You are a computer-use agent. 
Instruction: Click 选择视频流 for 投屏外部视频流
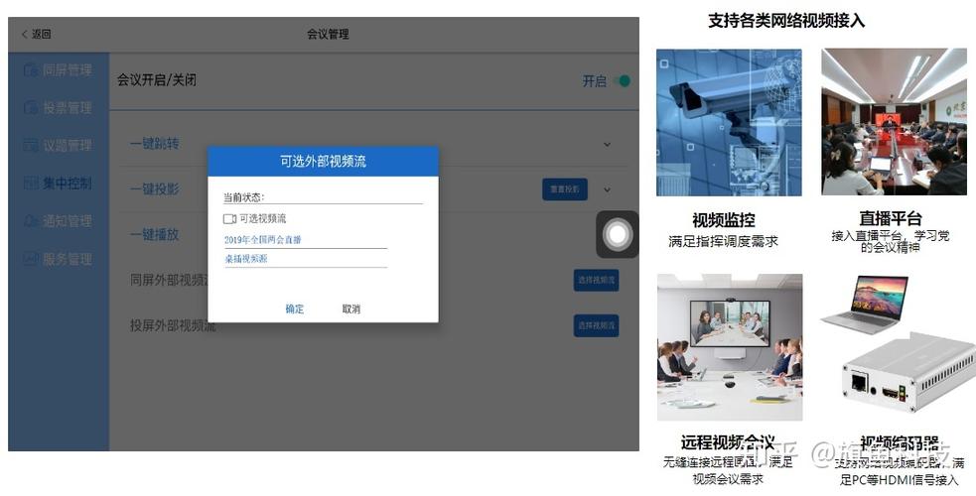596,325
